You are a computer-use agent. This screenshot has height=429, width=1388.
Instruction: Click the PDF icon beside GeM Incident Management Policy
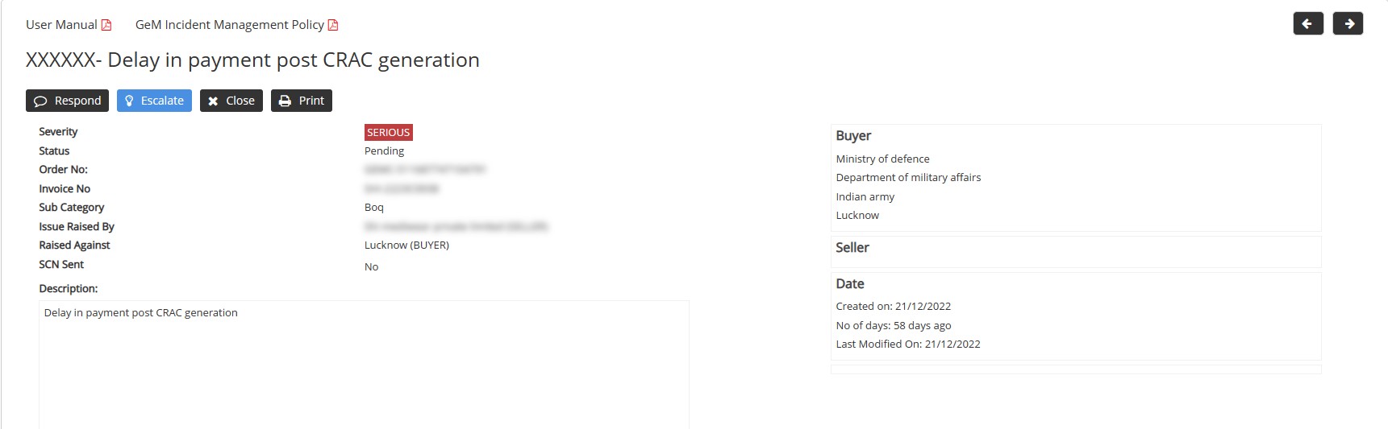pos(333,25)
